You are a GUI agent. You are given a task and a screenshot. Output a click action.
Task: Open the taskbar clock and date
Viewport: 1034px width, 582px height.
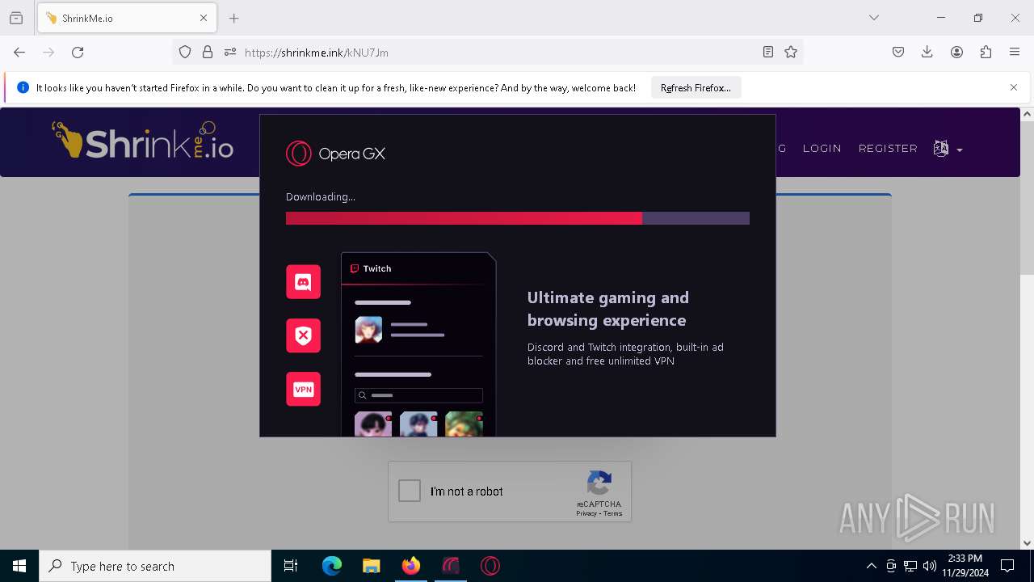coord(965,566)
